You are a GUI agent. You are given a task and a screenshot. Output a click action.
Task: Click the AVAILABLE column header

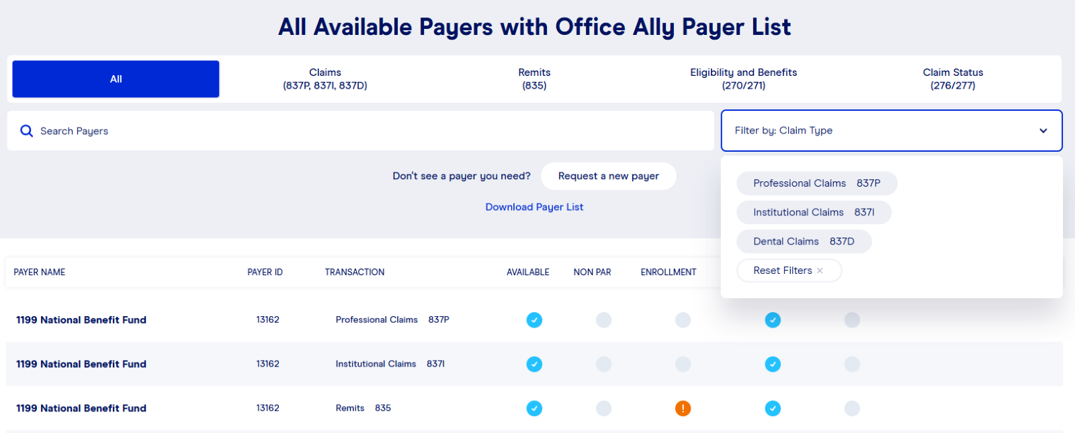coord(528,272)
